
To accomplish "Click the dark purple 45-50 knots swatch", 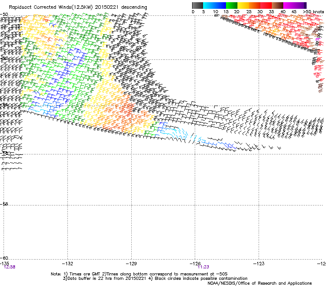I will (x=300, y=5).
